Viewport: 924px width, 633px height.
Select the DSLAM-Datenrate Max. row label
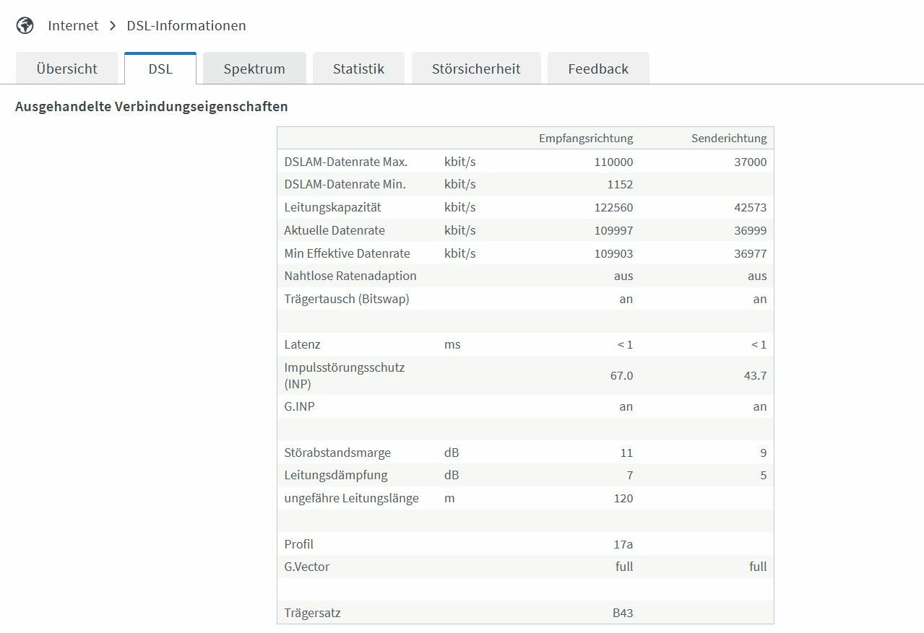pyautogui.click(x=345, y=162)
